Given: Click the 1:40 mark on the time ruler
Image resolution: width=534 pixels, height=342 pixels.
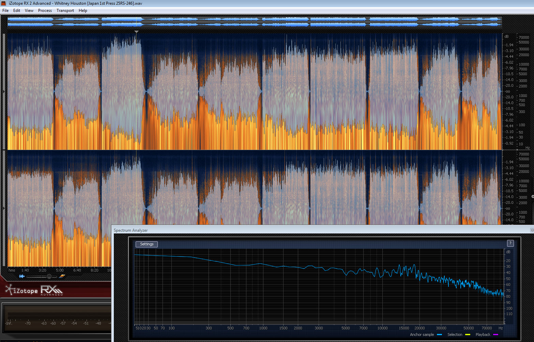Looking at the screenshot, I should (25, 270).
